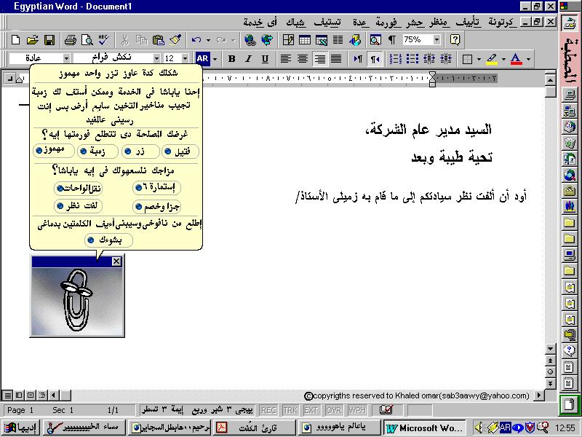582x437 pixels.
Task: Cut selection with the scissors icon
Action: pyautogui.click(x=124, y=40)
